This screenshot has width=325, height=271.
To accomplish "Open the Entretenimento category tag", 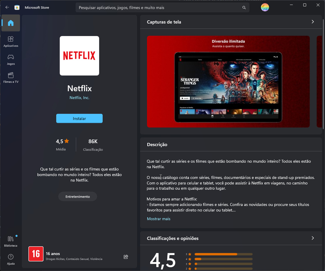I will (77, 196).
